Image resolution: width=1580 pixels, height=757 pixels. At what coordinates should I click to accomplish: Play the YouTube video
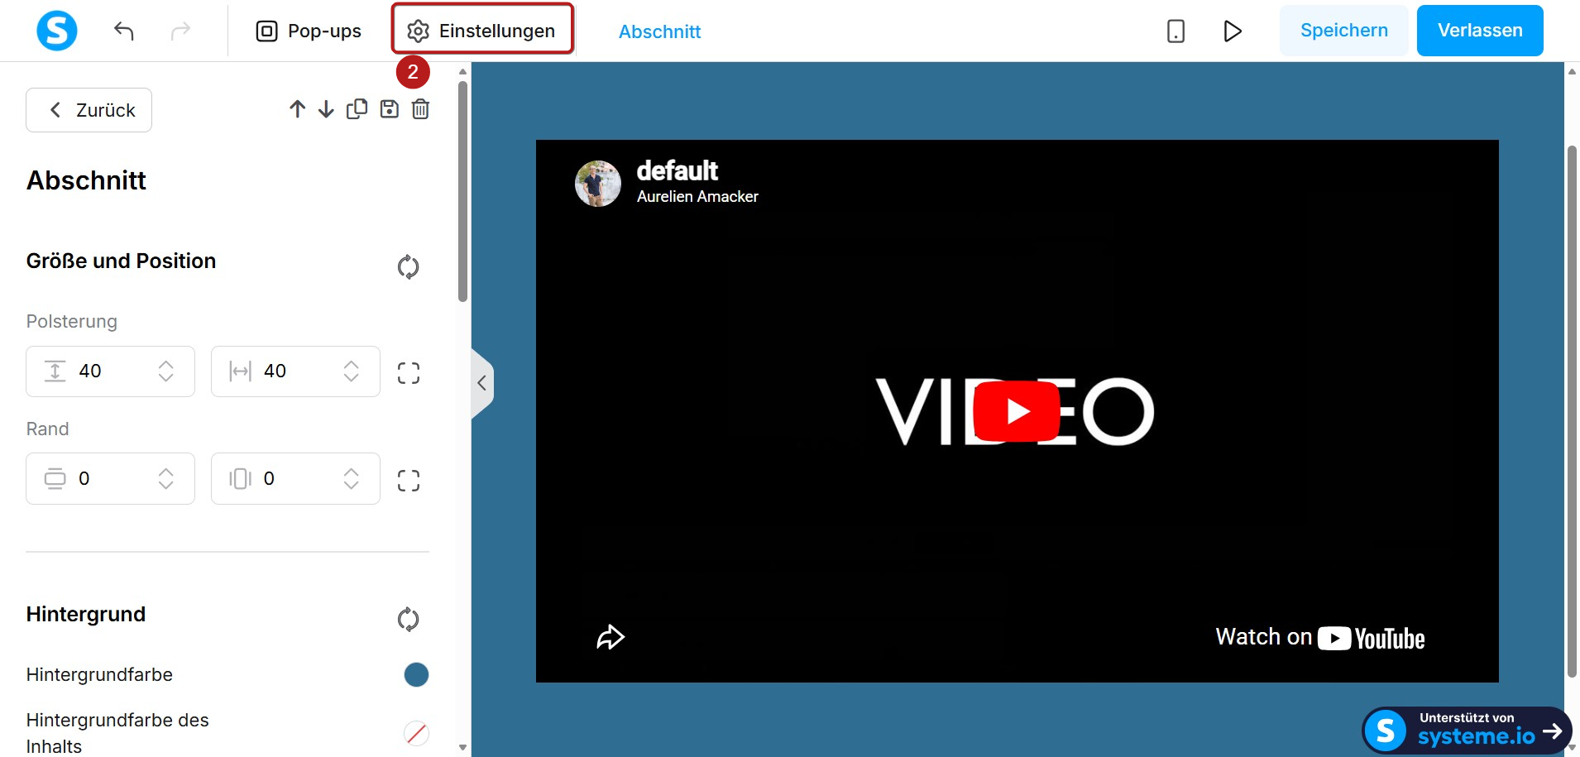coord(1017,411)
